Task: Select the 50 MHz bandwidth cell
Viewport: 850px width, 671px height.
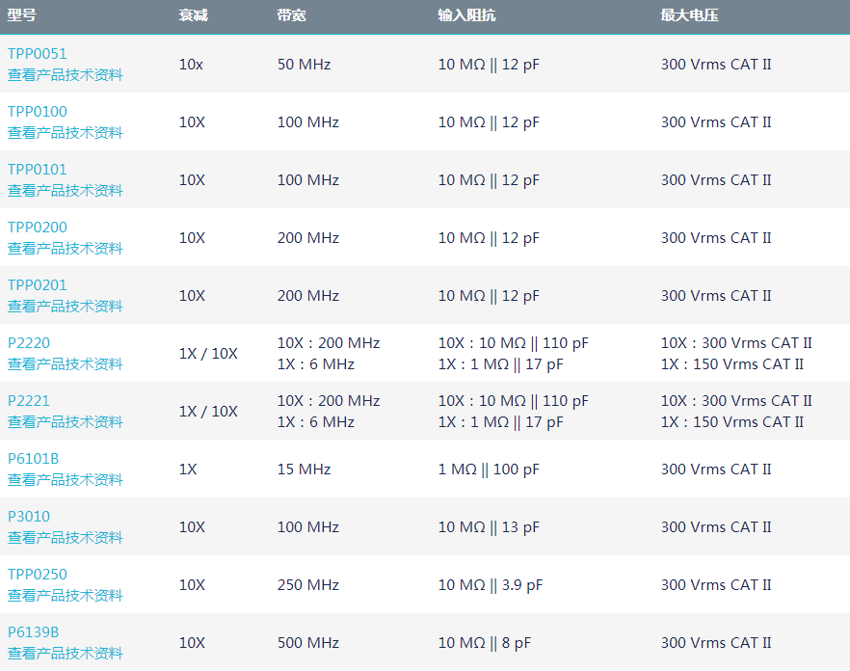Action: (x=305, y=65)
